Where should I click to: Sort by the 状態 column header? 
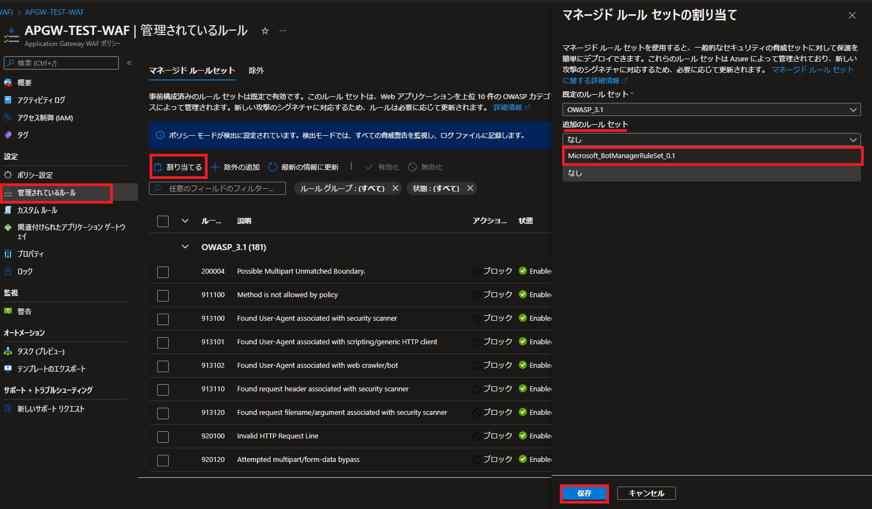coord(526,221)
